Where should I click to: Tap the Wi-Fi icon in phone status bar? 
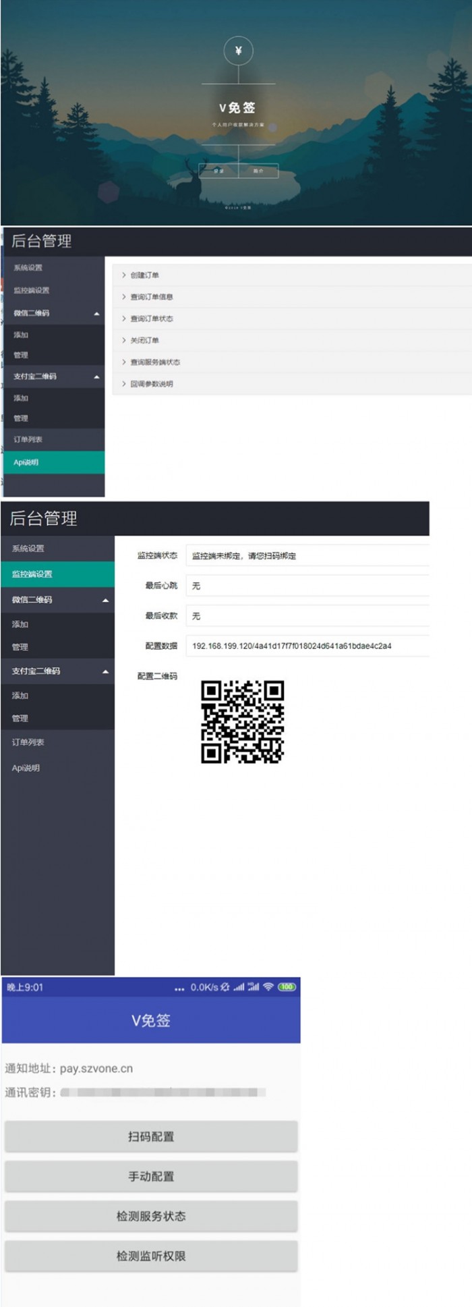click(x=268, y=987)
